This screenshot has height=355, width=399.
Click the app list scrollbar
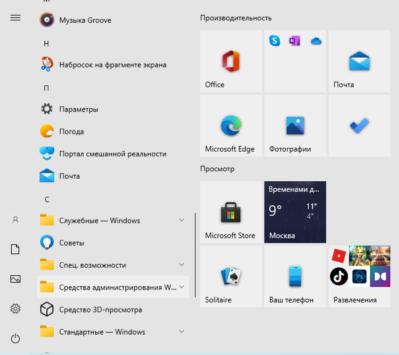click(x=195, y=255)
